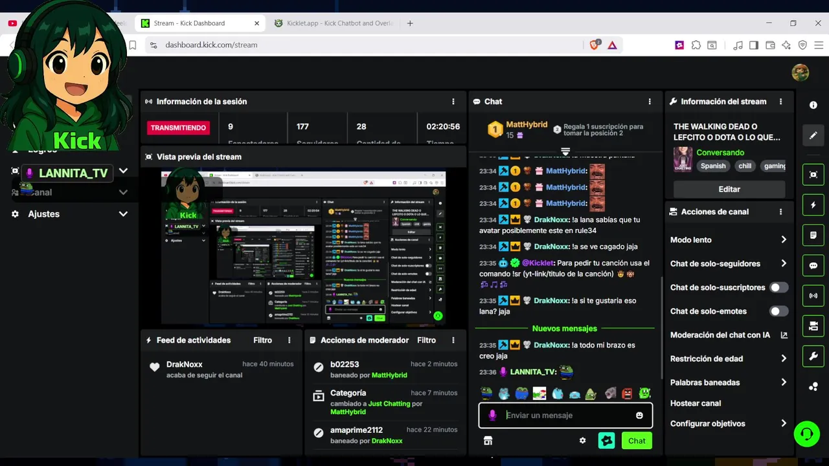This screenshot has width=829, height=466.
Task: Open the broadcast signal icon in the right sidebar
Action: 813,296
